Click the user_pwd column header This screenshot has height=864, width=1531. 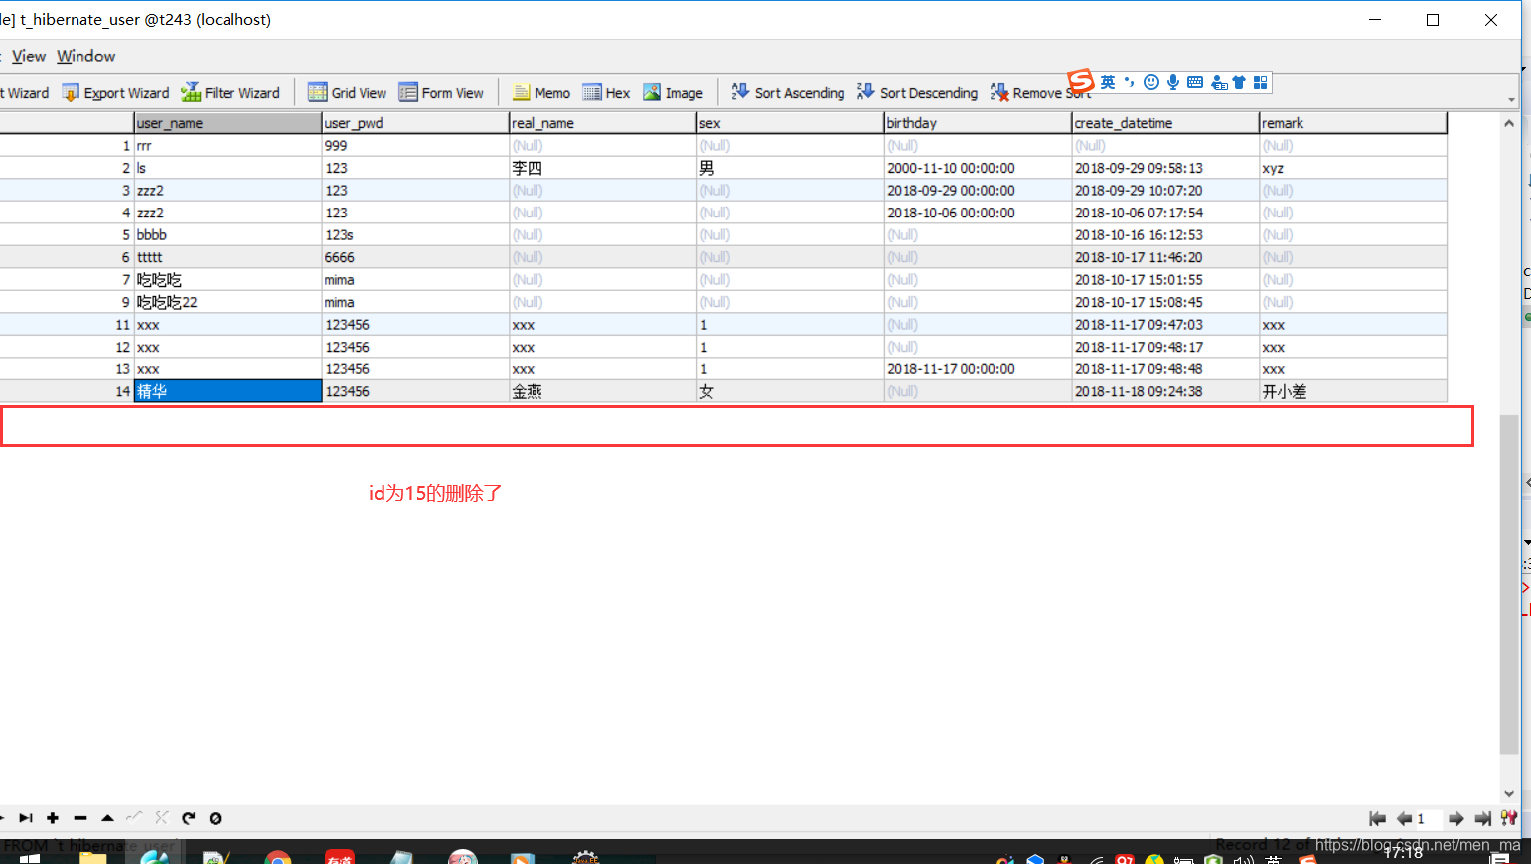(415, 123)
